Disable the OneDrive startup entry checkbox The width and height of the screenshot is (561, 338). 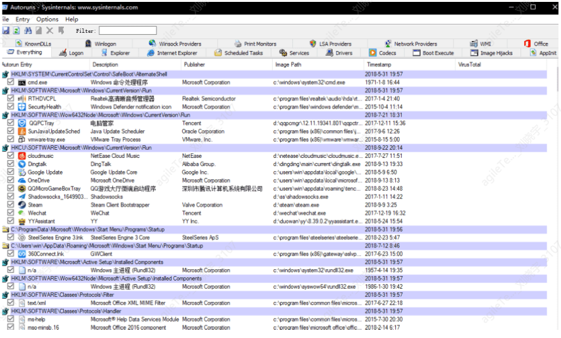point(11,180)
